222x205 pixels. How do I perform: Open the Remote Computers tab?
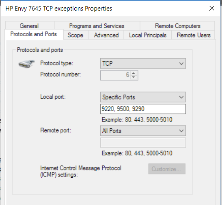(x=177, y=26)
